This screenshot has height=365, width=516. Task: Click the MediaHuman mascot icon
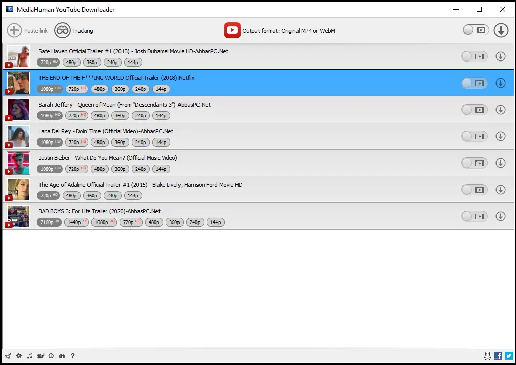[487, 356]
